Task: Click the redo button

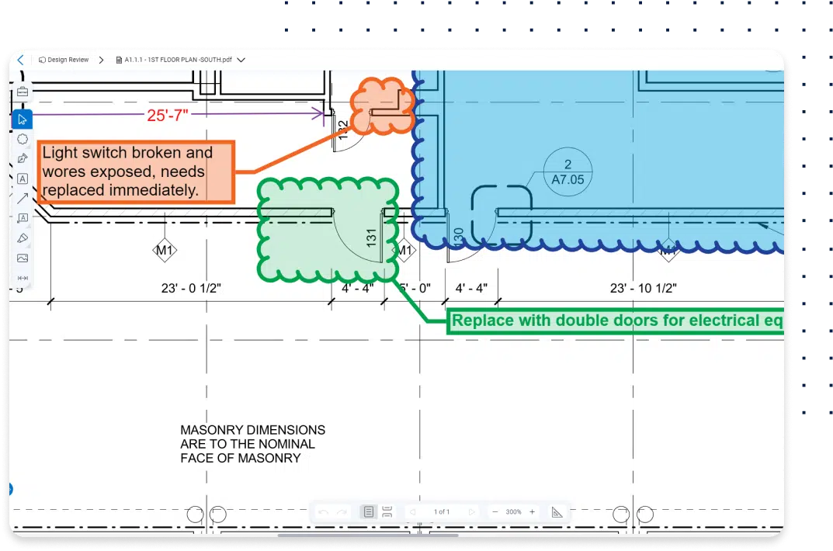Action: click(x=342, y=512)
